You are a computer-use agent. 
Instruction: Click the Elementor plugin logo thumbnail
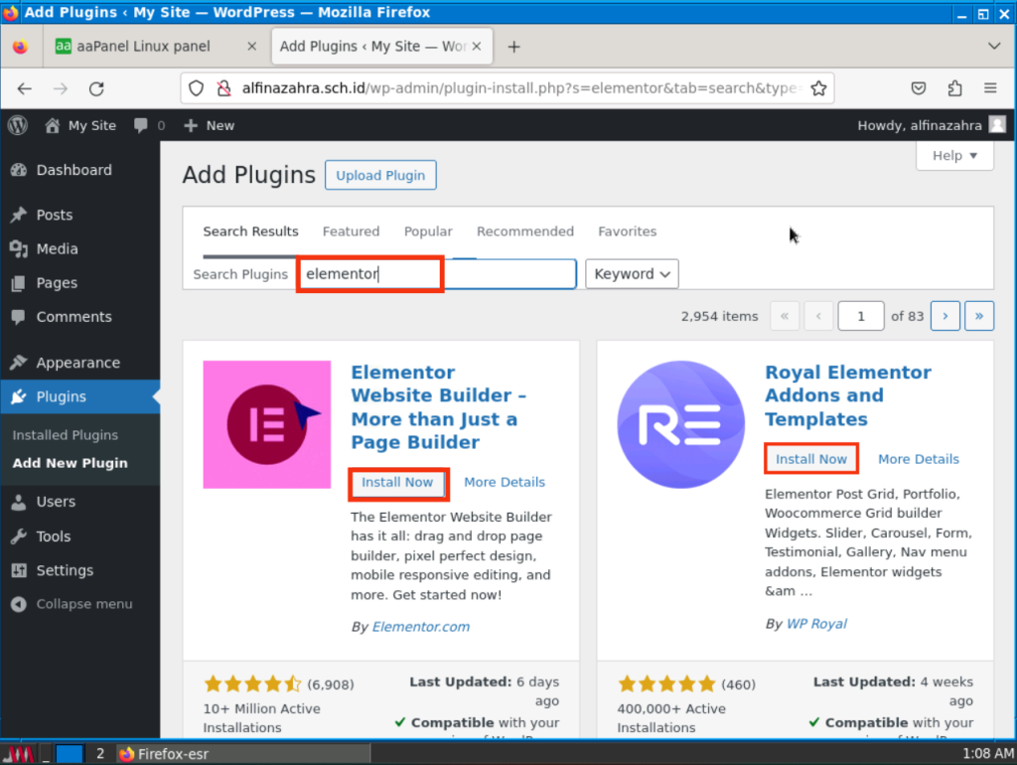click(266, 424)
